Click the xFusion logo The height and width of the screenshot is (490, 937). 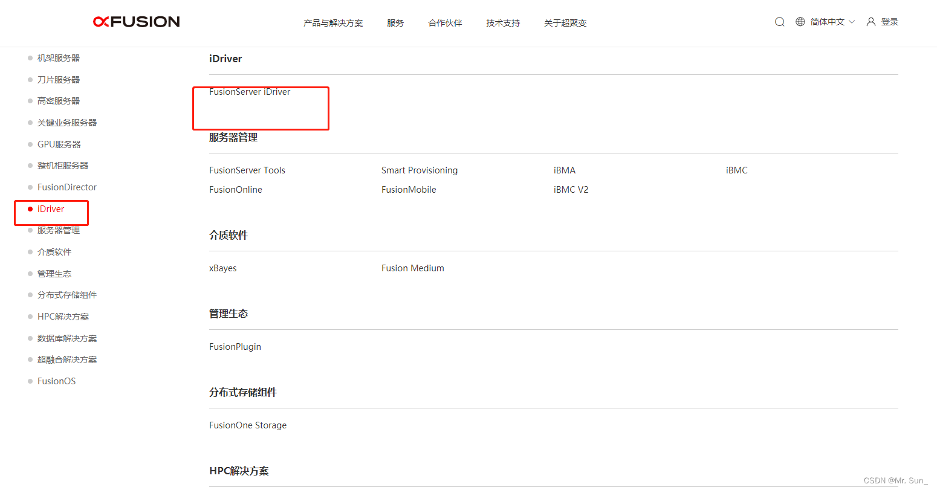tap(137, 22)
